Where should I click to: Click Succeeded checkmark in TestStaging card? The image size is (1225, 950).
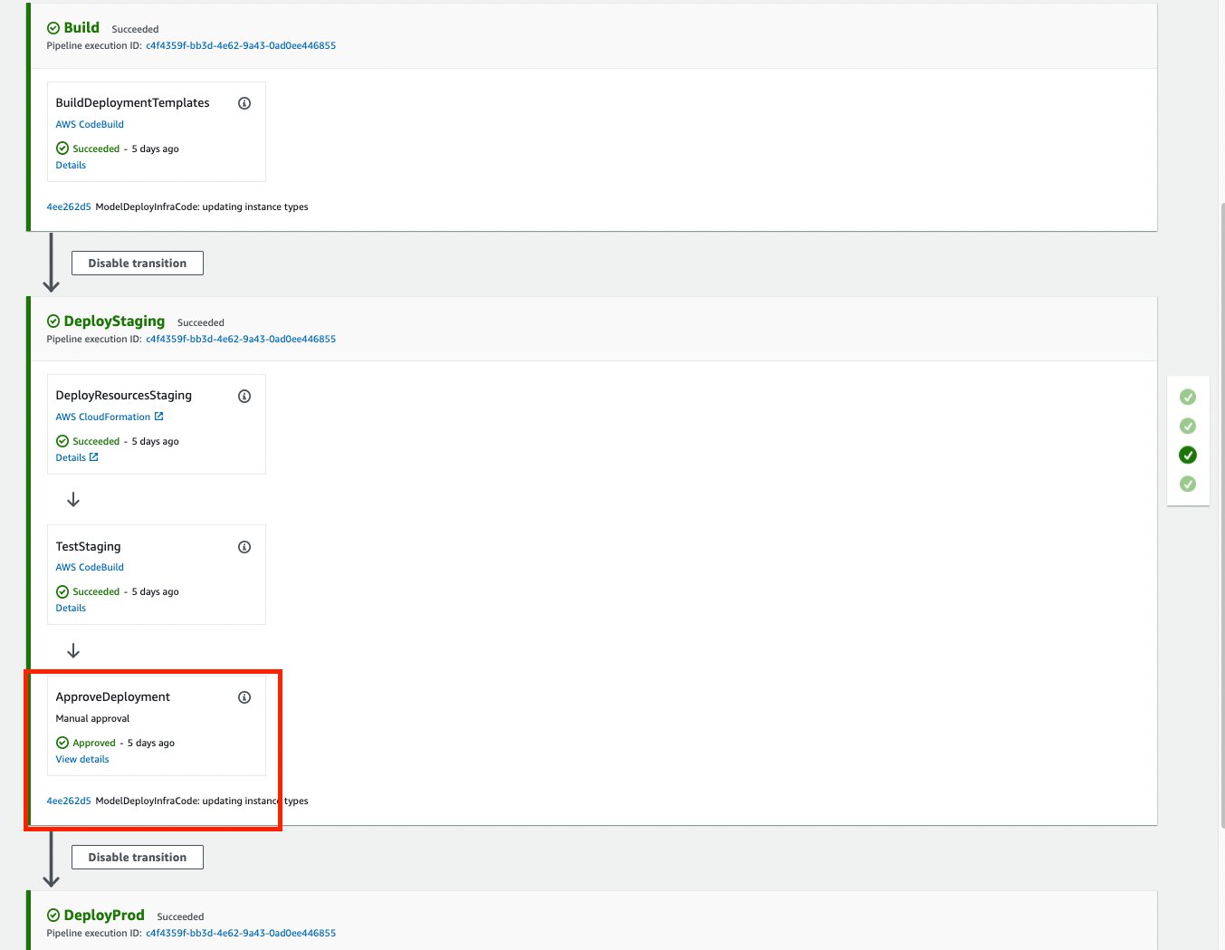coord(62,591)
